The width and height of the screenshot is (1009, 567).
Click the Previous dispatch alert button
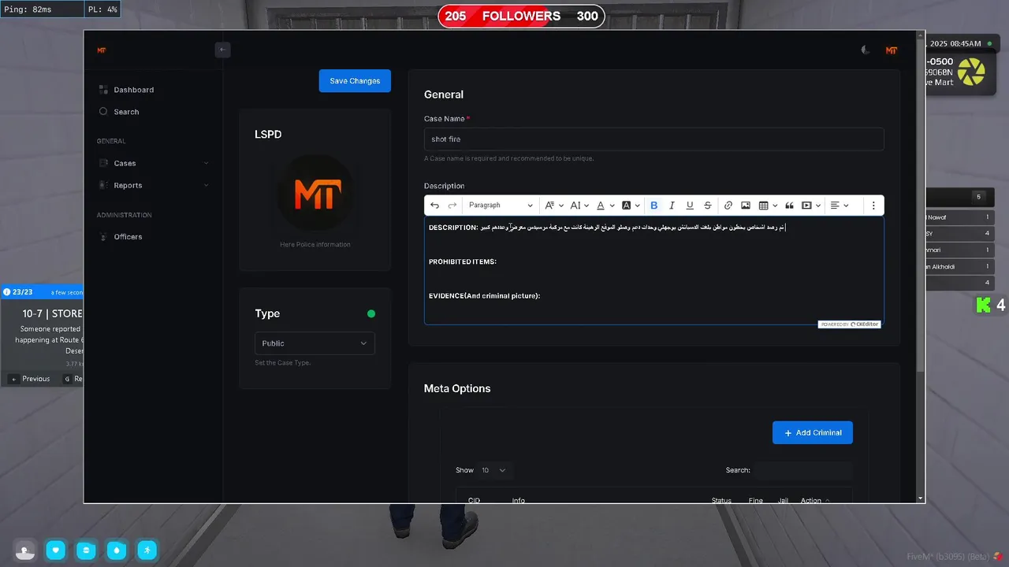[30, 379]
